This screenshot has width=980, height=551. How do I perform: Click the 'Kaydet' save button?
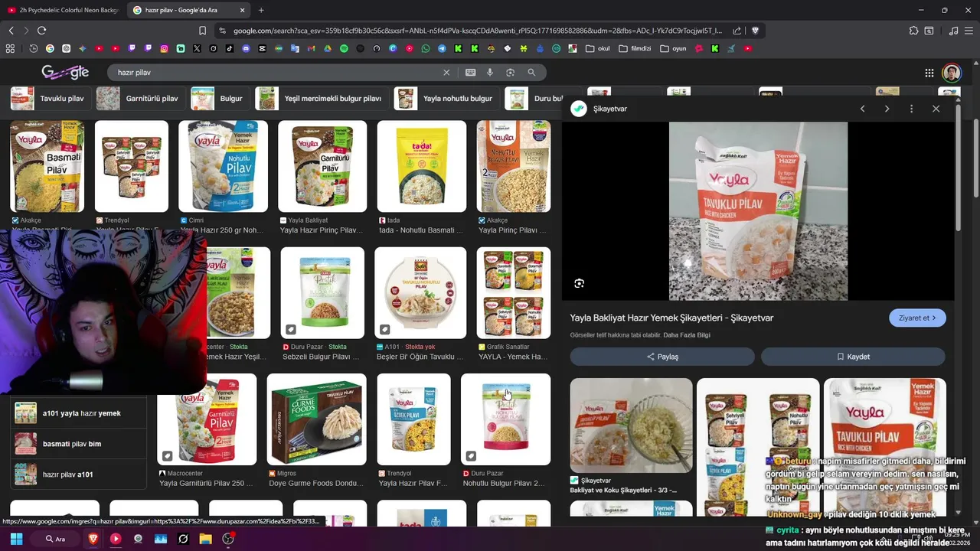(853, 357)
